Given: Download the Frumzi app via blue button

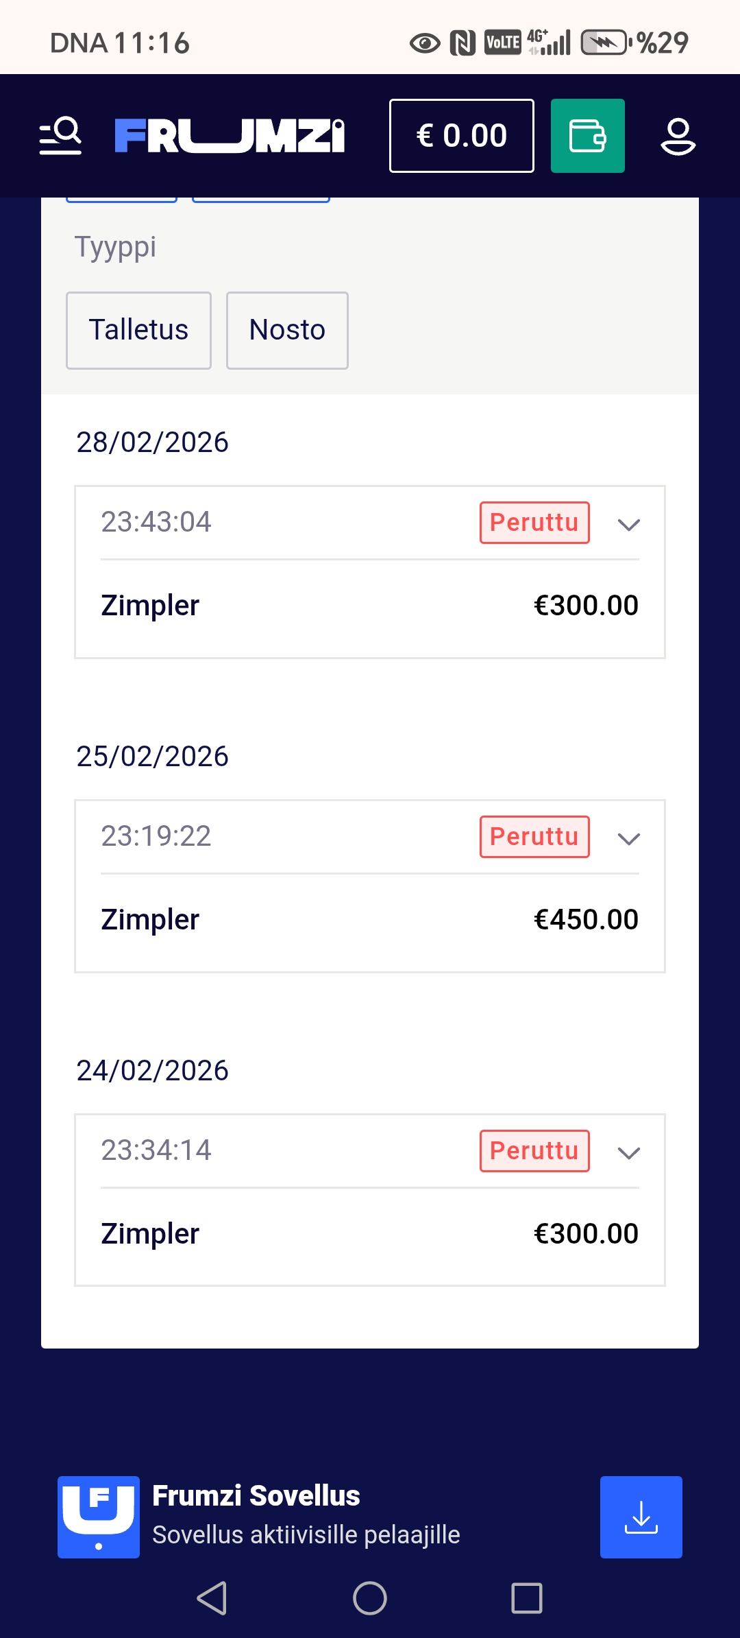Looking at the screenshot, I should [641, 1517].
